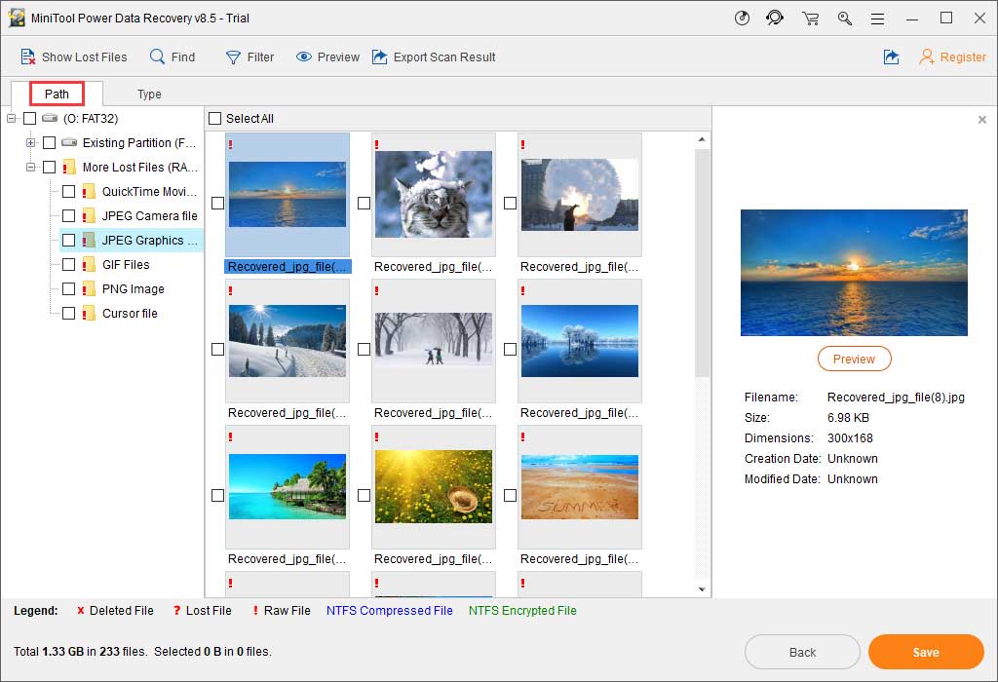Select the snowy cat thumbnail
The height and width of the screenshot is (682, 998).
[433, 195]
